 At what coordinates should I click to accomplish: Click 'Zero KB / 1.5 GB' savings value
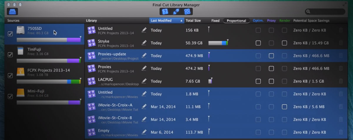coord(309,81)
